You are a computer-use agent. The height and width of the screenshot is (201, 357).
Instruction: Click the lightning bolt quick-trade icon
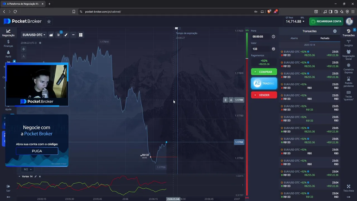(x=24, y=49)
